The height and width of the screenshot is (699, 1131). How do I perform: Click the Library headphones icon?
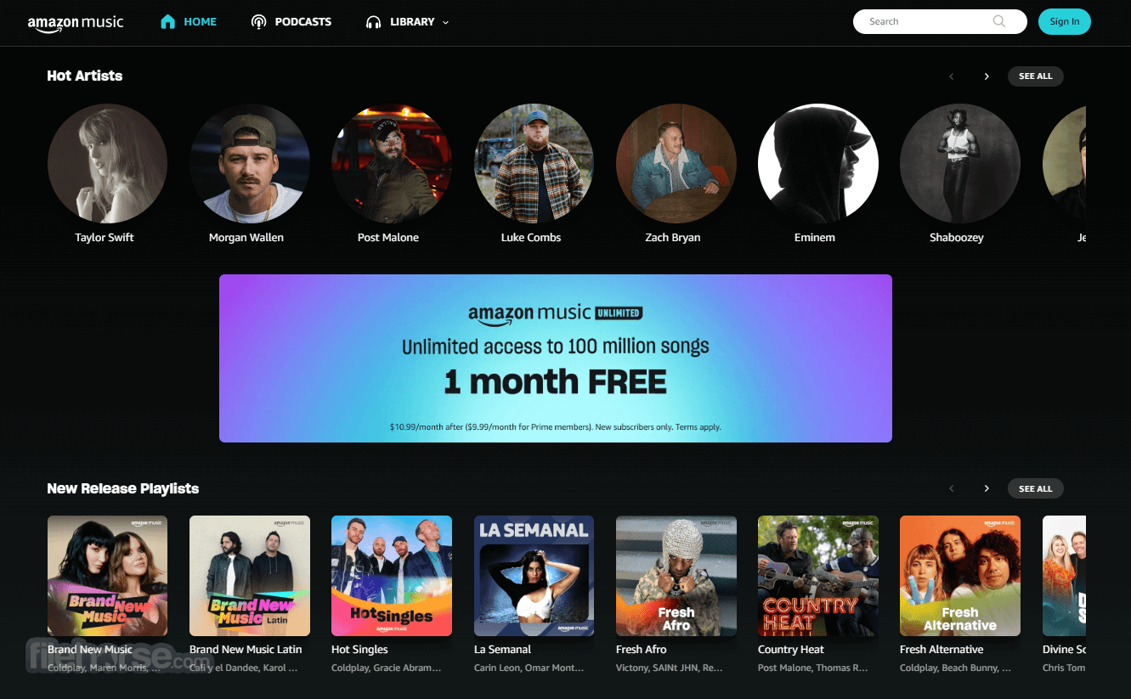373,22
